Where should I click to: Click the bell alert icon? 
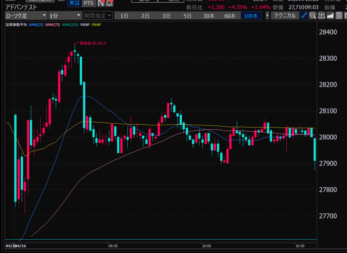click(109, 3)
